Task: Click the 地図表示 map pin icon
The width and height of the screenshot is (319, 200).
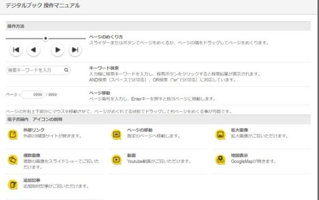Action: pos(220,160)
